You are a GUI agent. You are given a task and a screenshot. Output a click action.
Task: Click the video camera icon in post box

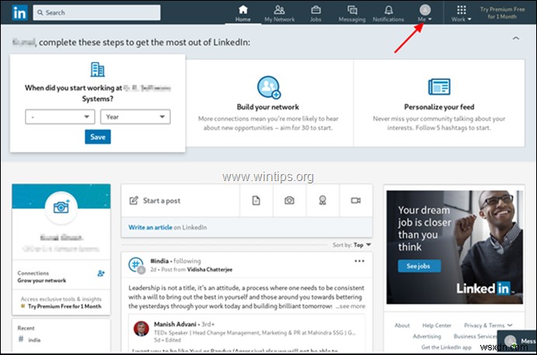pos(355,200)
